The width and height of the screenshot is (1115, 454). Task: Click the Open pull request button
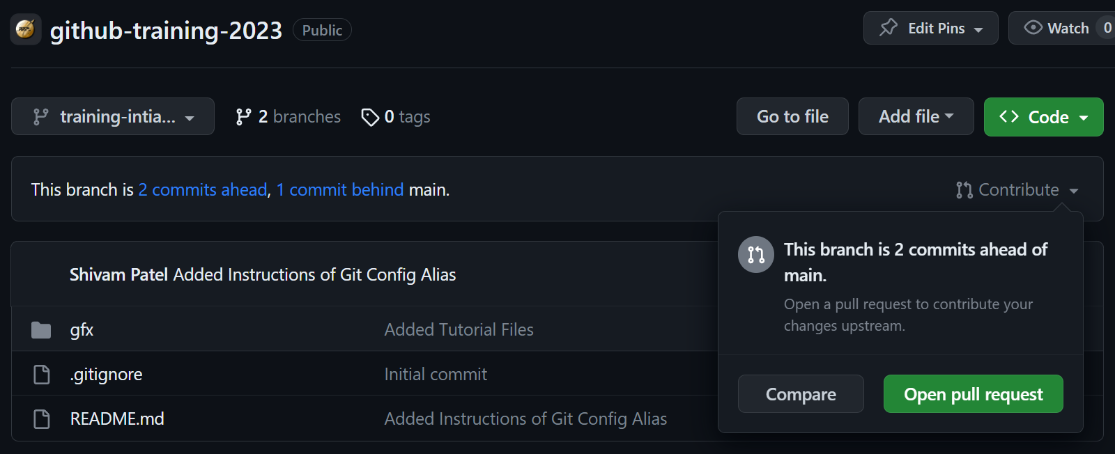pos(973,393)
